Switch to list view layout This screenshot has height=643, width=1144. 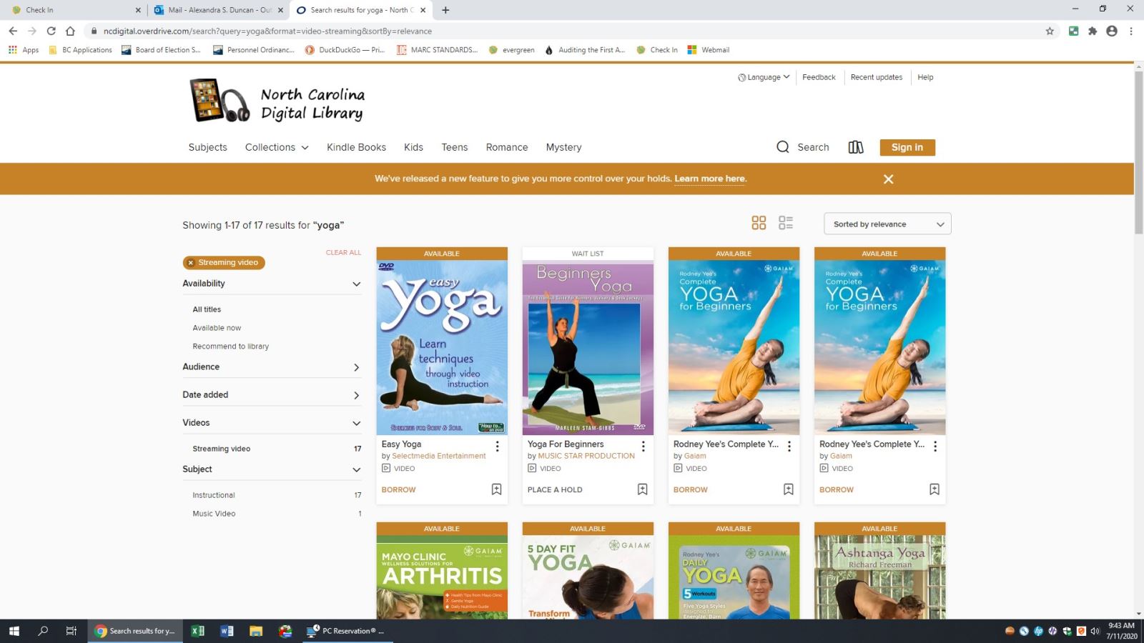click(x=786, y=223)
